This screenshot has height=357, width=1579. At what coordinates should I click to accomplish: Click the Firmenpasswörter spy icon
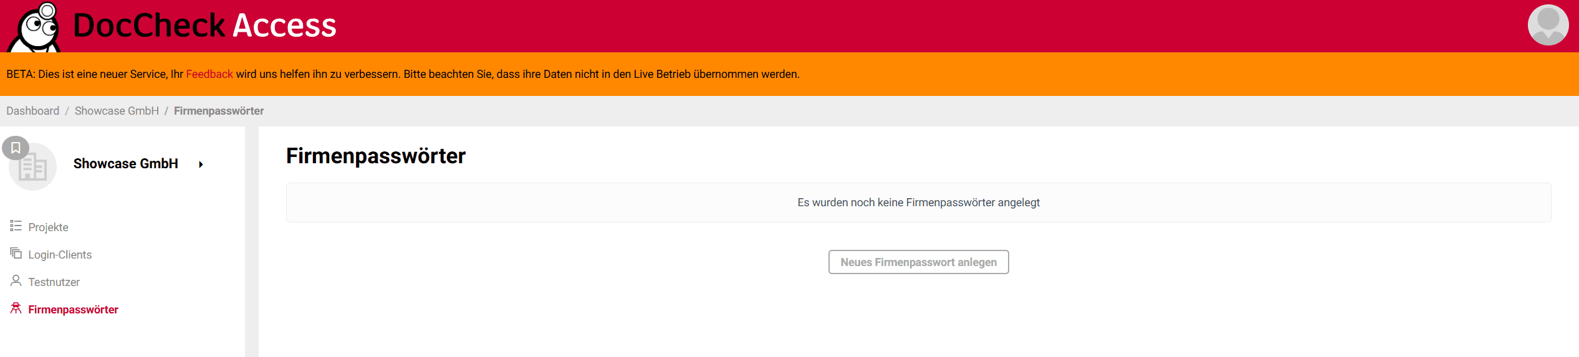click(16, 308)
